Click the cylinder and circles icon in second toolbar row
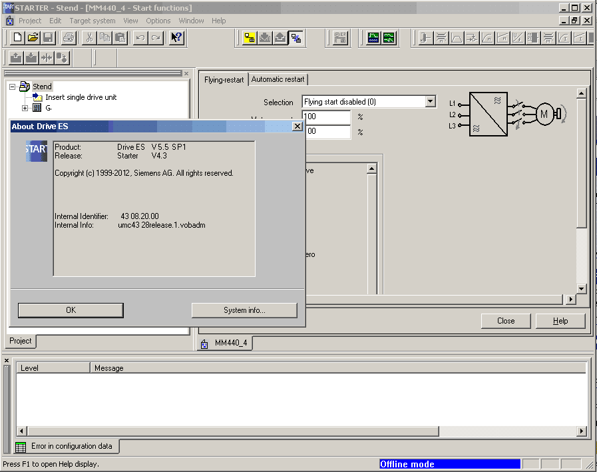The image size is (597, 472). 62,58
